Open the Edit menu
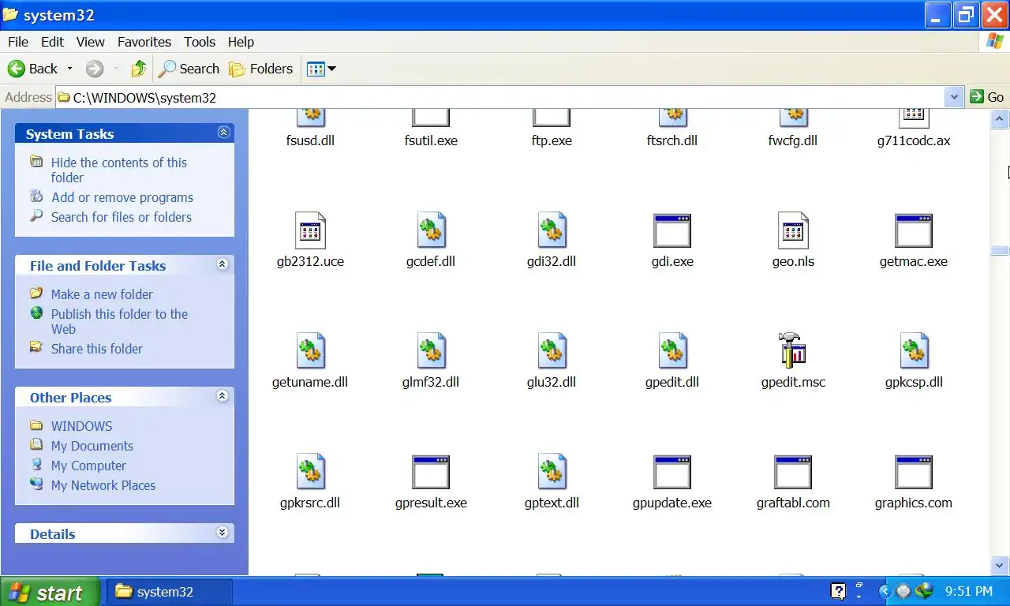This screenshot has width=1010, height=606. pyautogui.click(x=53, y=42)
